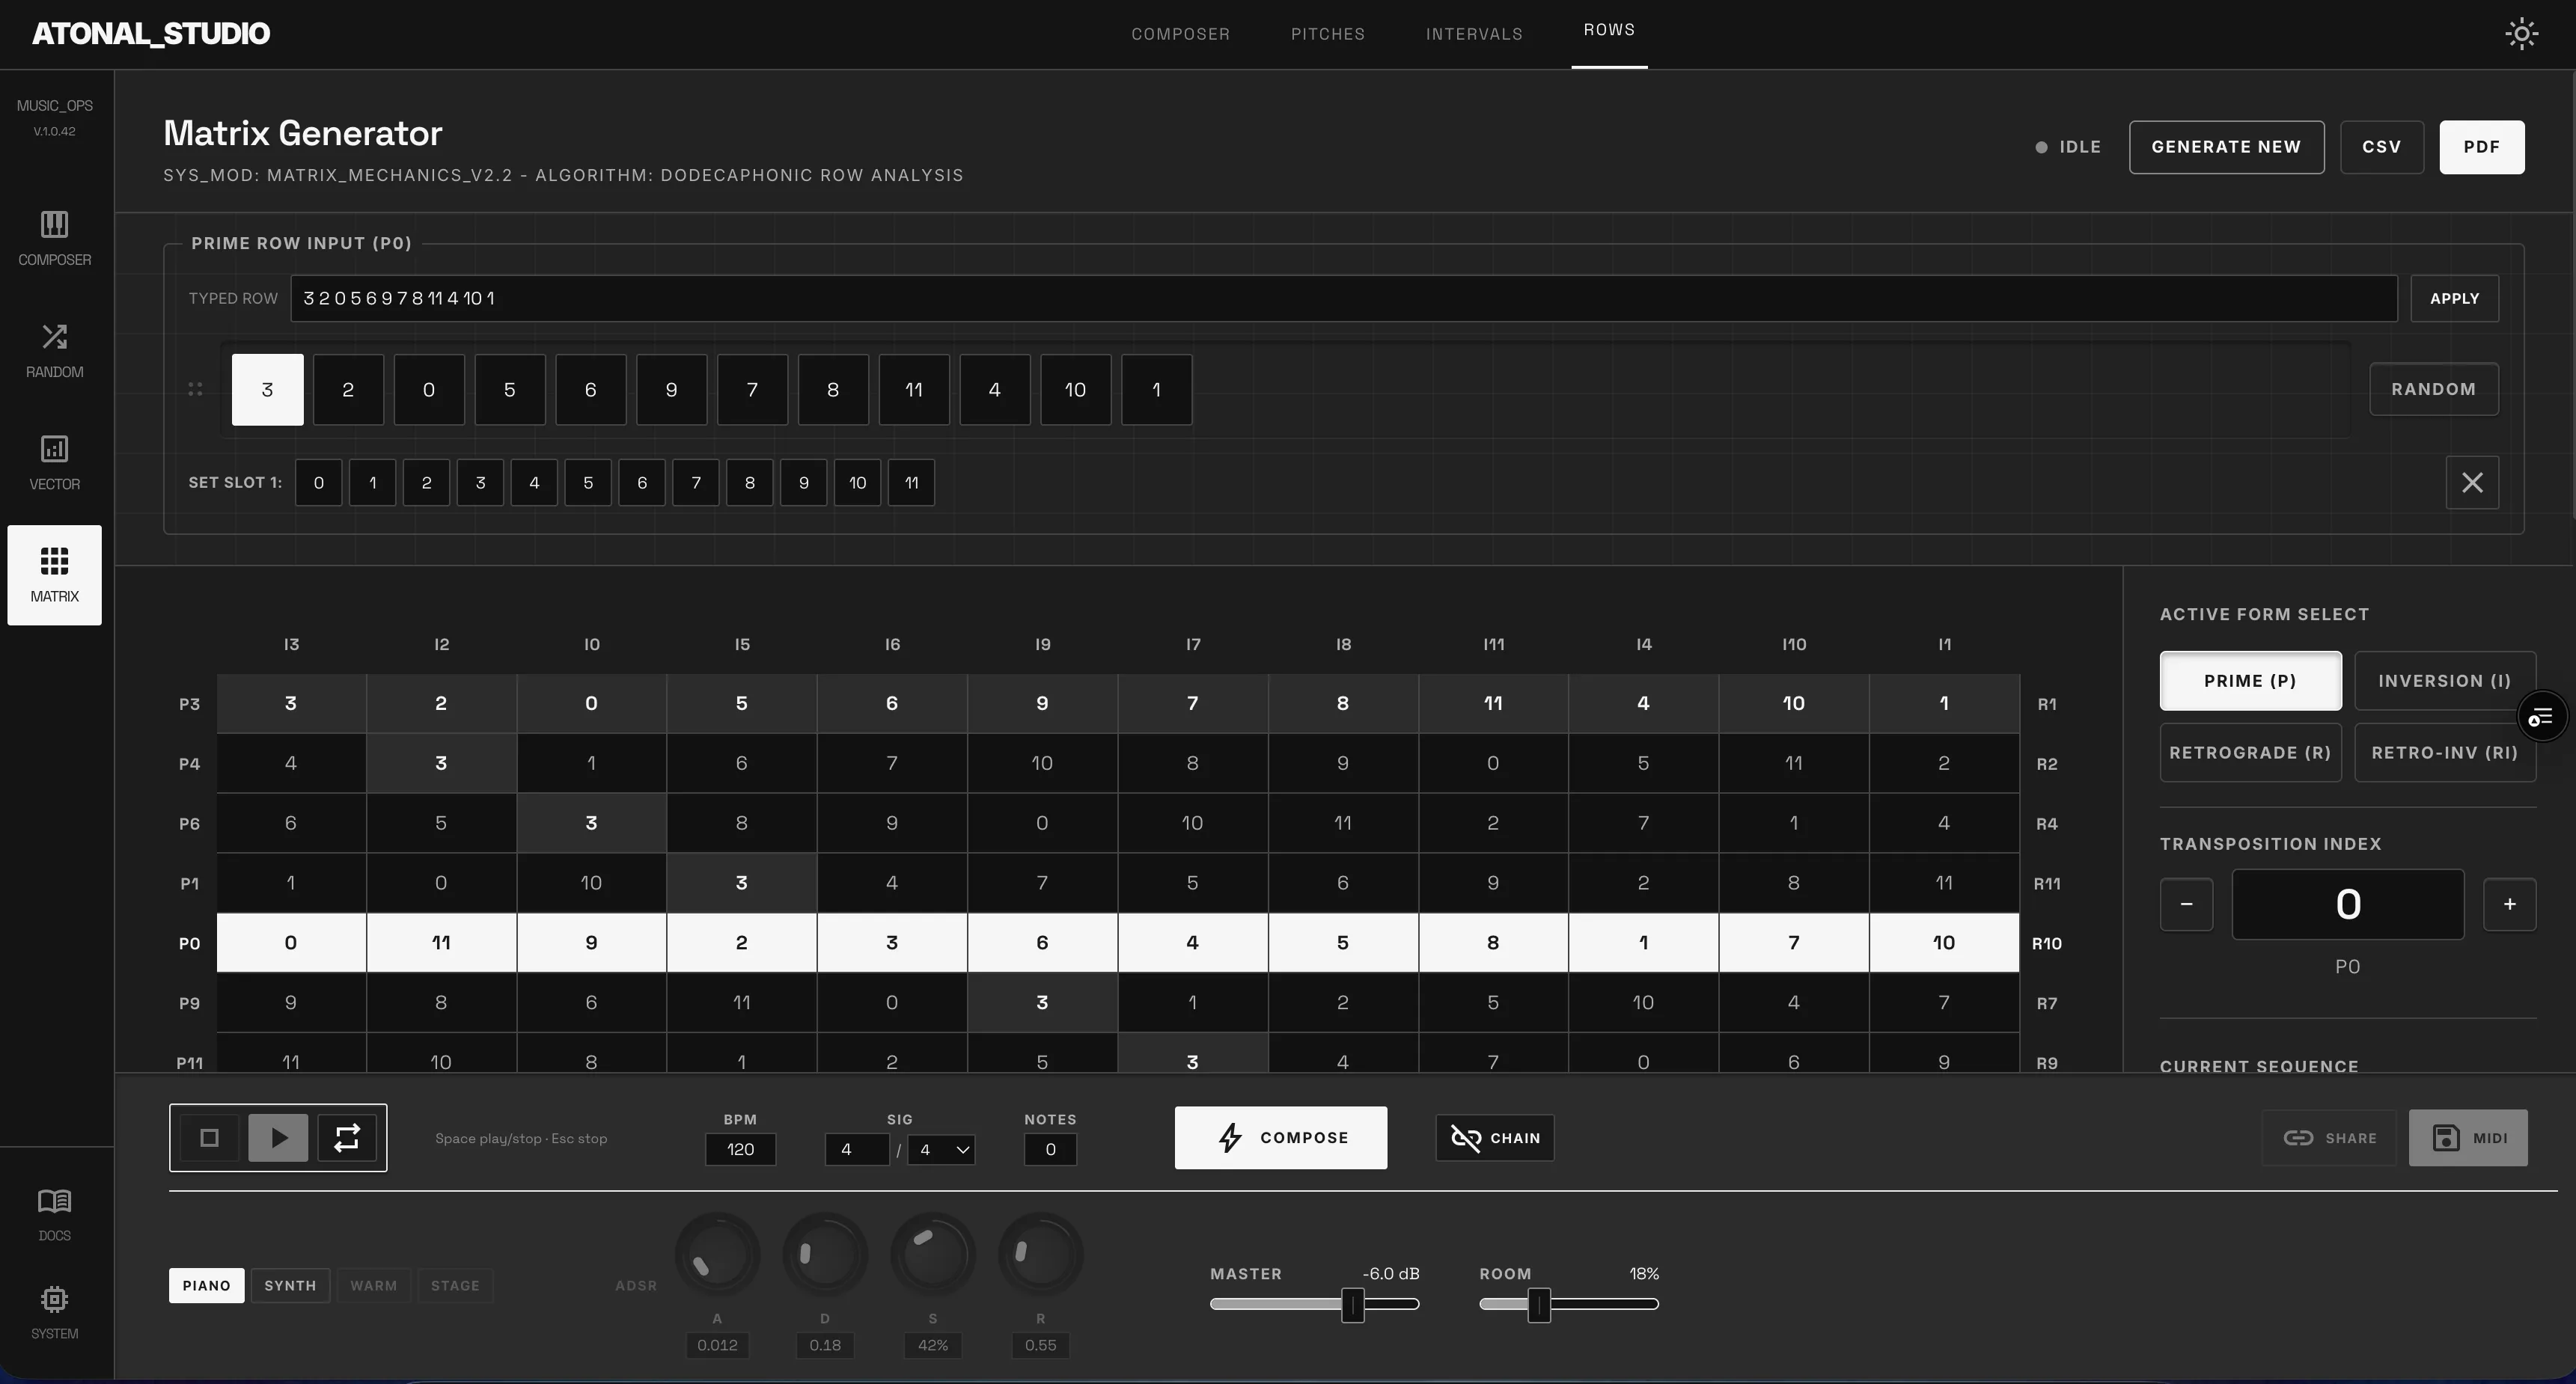The height and width of the screenshot is (1384, 2576).
Task: Set slot 1 to pitch 11
Action: coord(911,483)
